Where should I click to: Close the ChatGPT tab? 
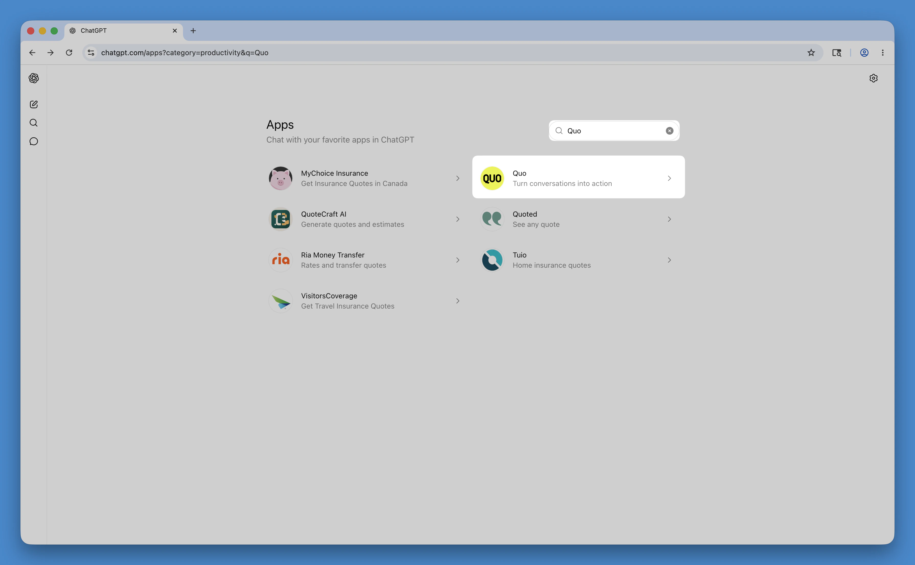coord(175,31)
